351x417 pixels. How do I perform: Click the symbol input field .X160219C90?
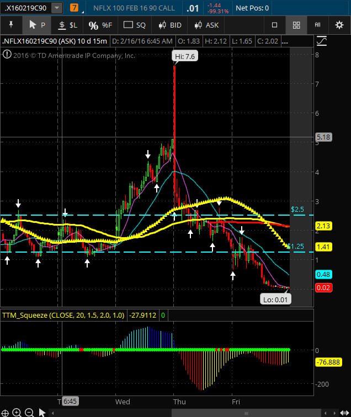[x=25, y=8]
